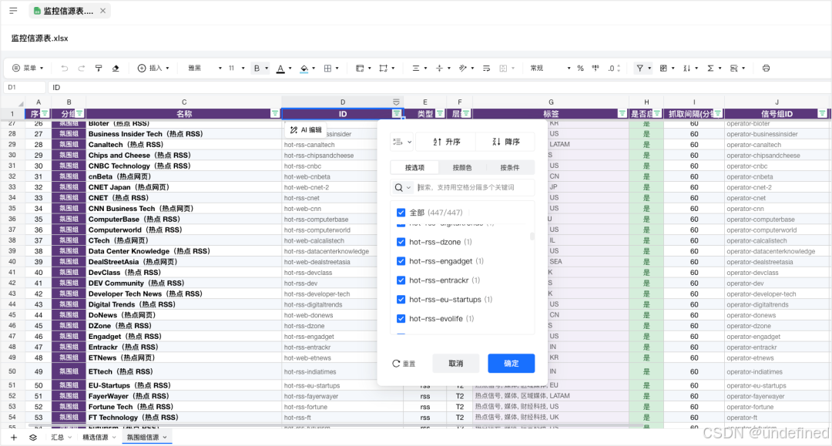The width and height of the screenshot is (832, 446).
Task: Uncheck hot-rss-dzone checkbox
Action: pyautogui.click(x=401, y=242)
